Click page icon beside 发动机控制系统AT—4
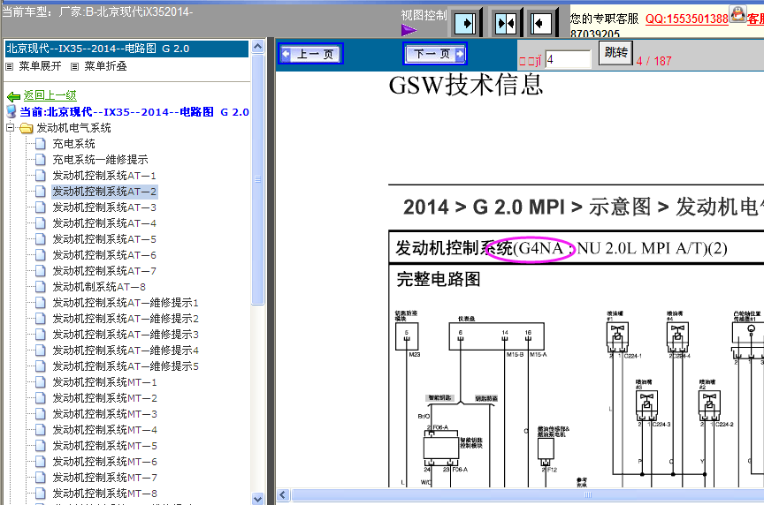764x505 pixels. tap(41, 222)
